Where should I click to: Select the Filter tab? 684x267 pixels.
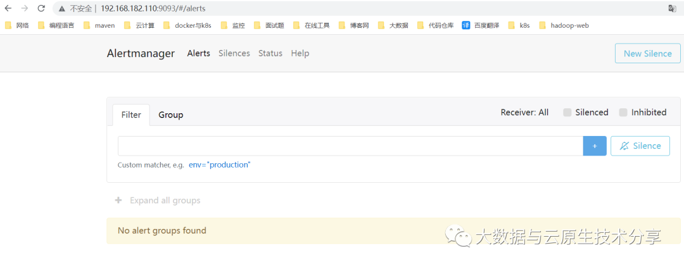coord(131,115)
